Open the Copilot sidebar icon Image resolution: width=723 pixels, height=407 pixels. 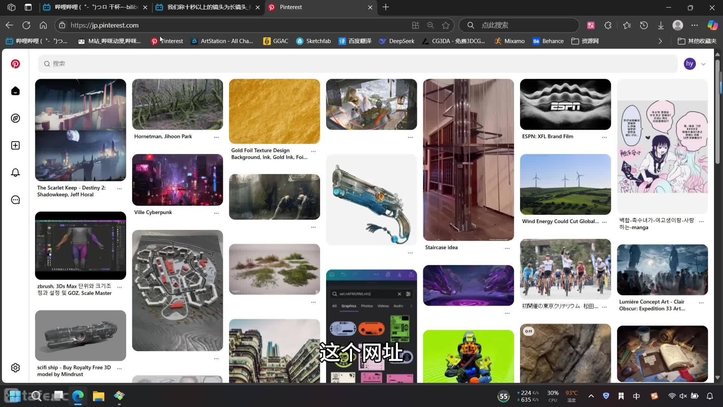coord(712,25)
